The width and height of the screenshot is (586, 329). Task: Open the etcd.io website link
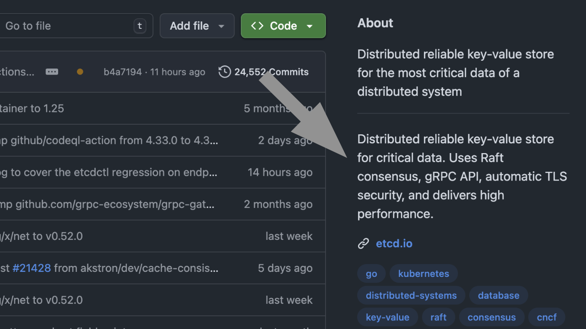pyautogui.click(x=394, y=244)
